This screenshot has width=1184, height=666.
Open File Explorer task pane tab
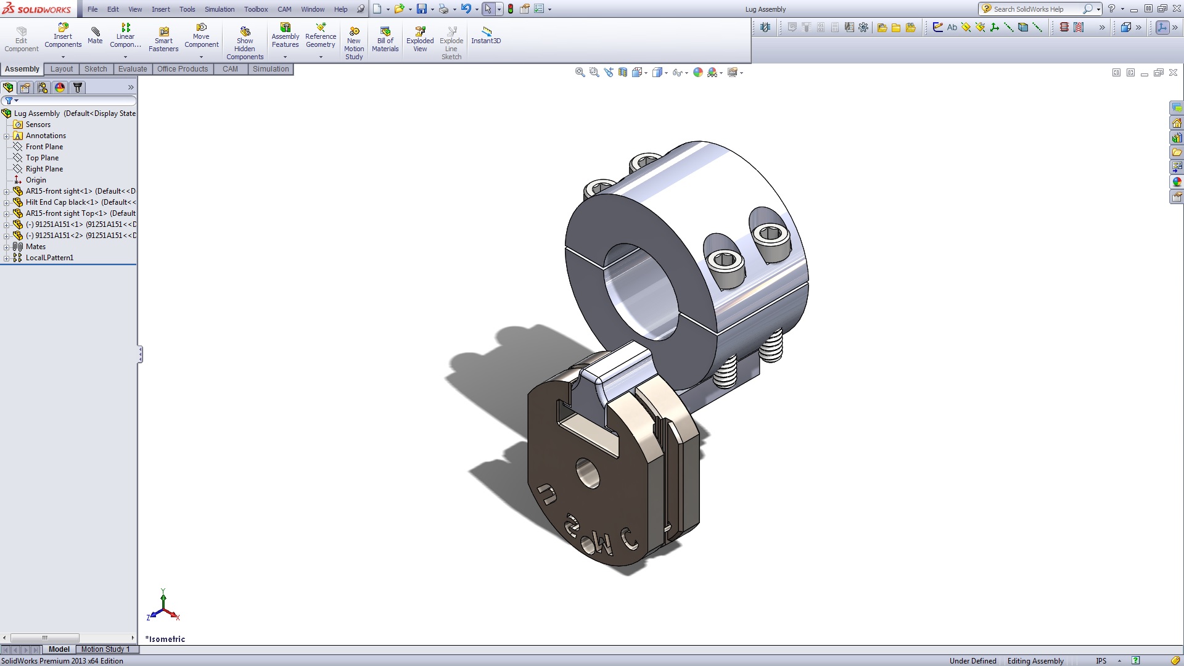click(1177, 152)
